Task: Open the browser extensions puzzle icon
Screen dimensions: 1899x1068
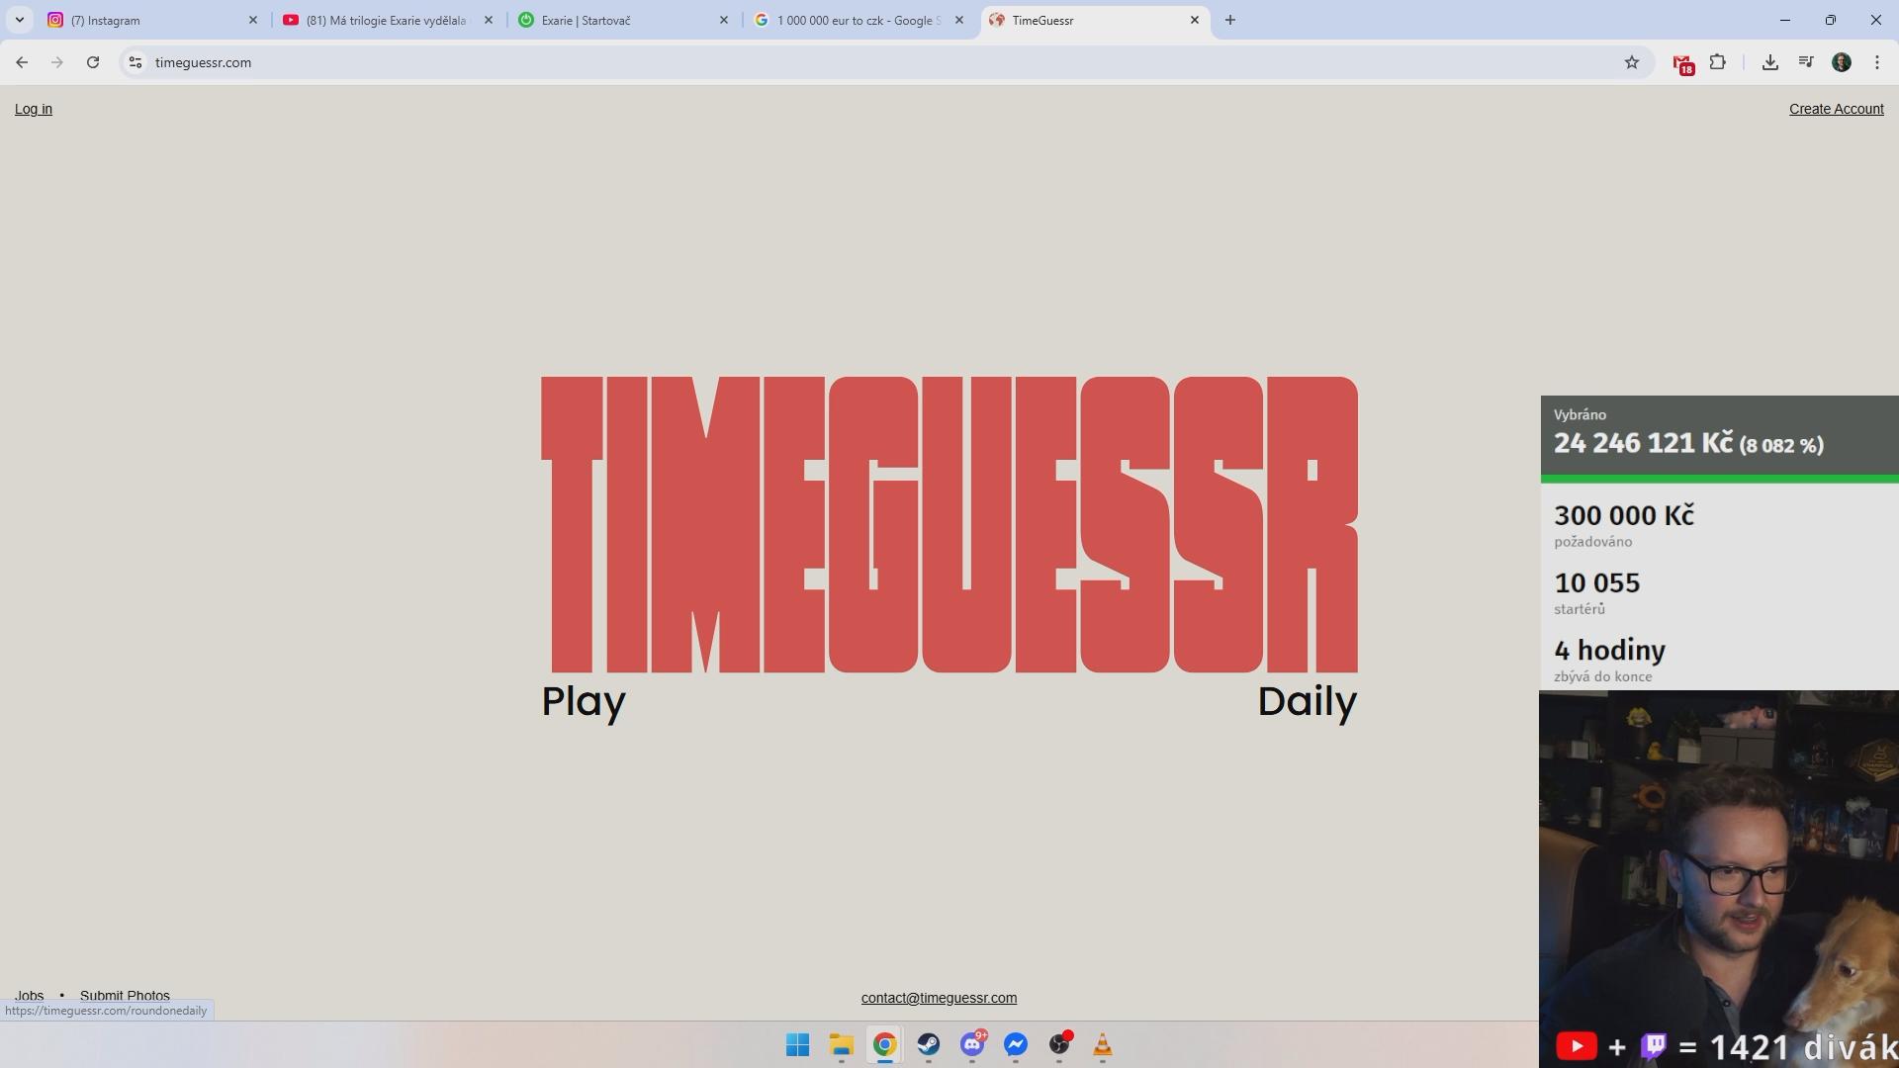Action: click(x=1718, y=62)
